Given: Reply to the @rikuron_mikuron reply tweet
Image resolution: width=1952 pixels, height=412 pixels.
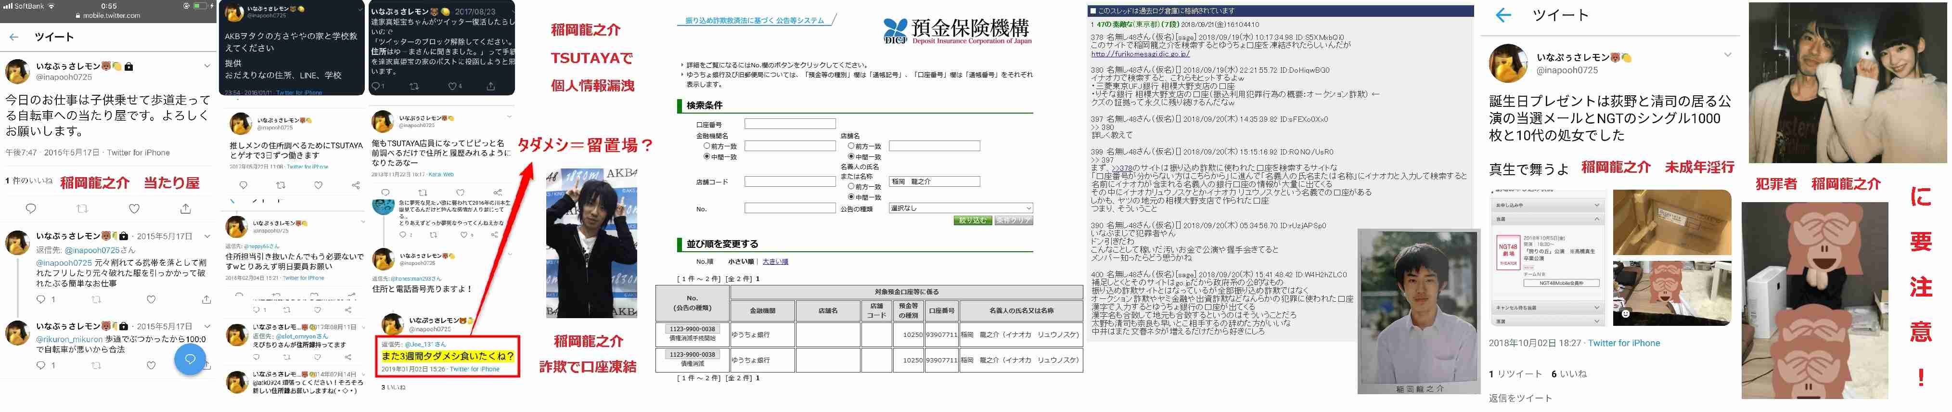Looking at the screenshot, I should point(41,365).
